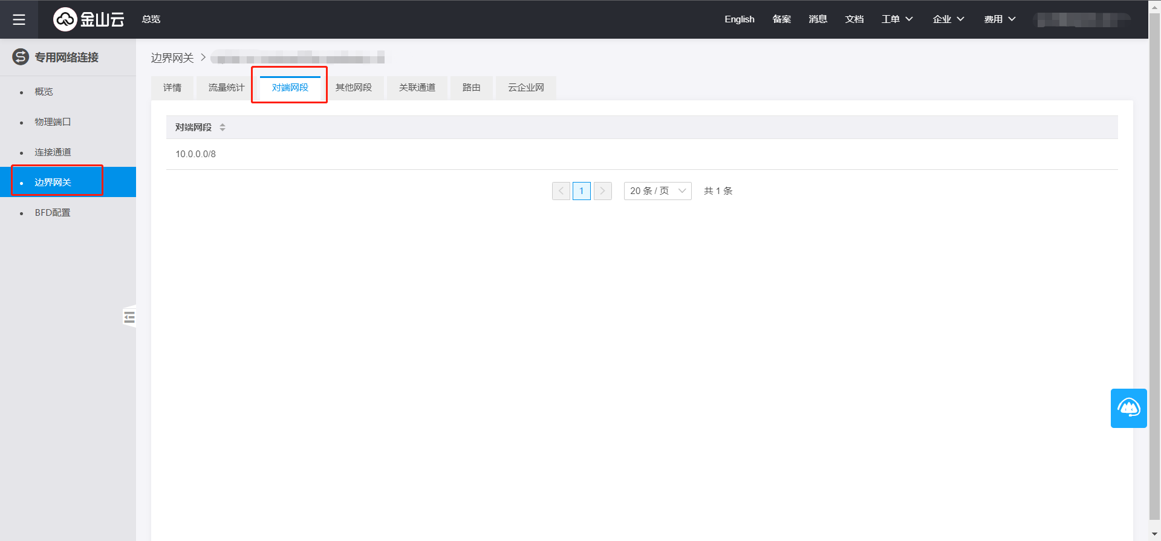Open the 消息 link
This screenshot has width=1161, height=541.
(818, 19)
